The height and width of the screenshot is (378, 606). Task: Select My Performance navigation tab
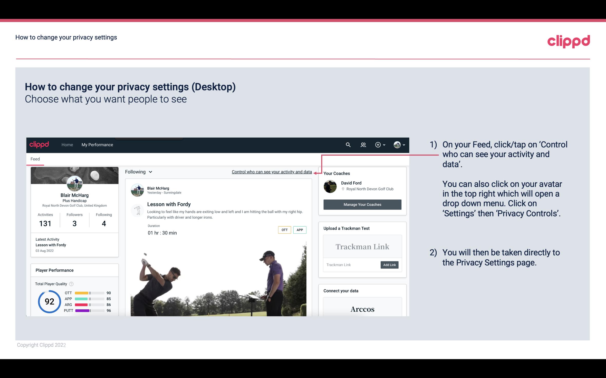point(97,144)
